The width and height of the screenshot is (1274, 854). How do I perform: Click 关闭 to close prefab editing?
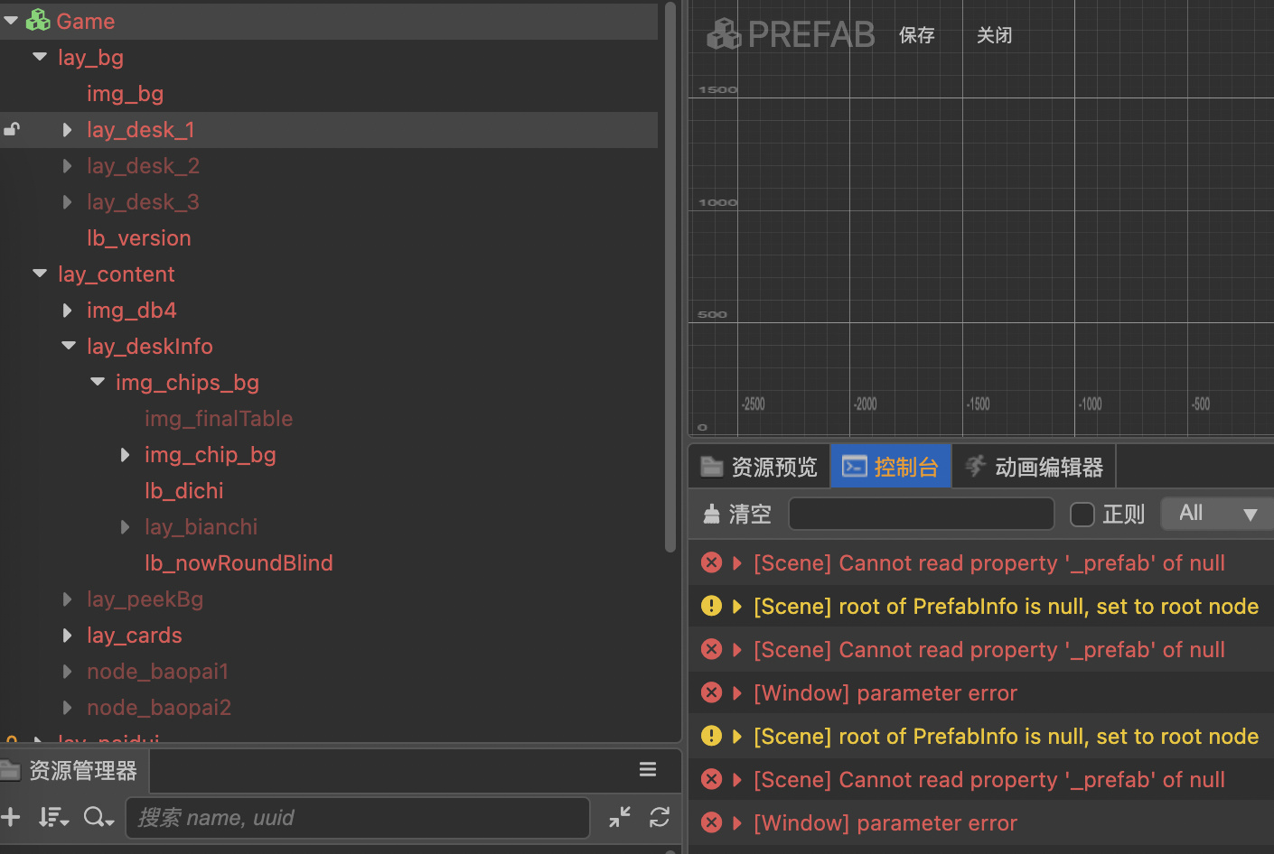click(x=994, y=35)
